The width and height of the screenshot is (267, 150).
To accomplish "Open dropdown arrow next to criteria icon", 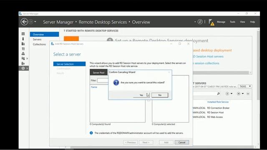I will point(232,93).
